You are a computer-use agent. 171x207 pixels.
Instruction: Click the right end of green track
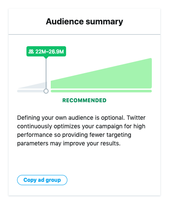(151, 91)
